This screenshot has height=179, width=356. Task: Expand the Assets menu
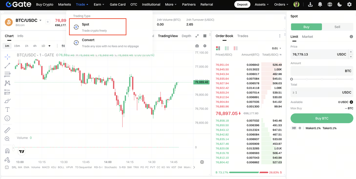pyautogui.click(x=262, y=4)
